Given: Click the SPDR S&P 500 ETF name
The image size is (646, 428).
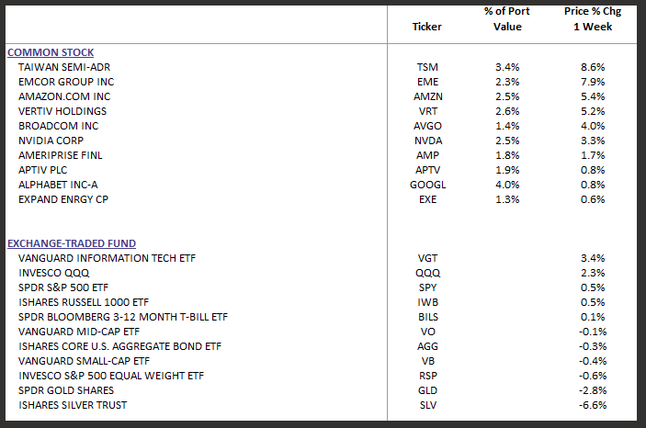Looking at the screenshot, I should tap(64, 287).
